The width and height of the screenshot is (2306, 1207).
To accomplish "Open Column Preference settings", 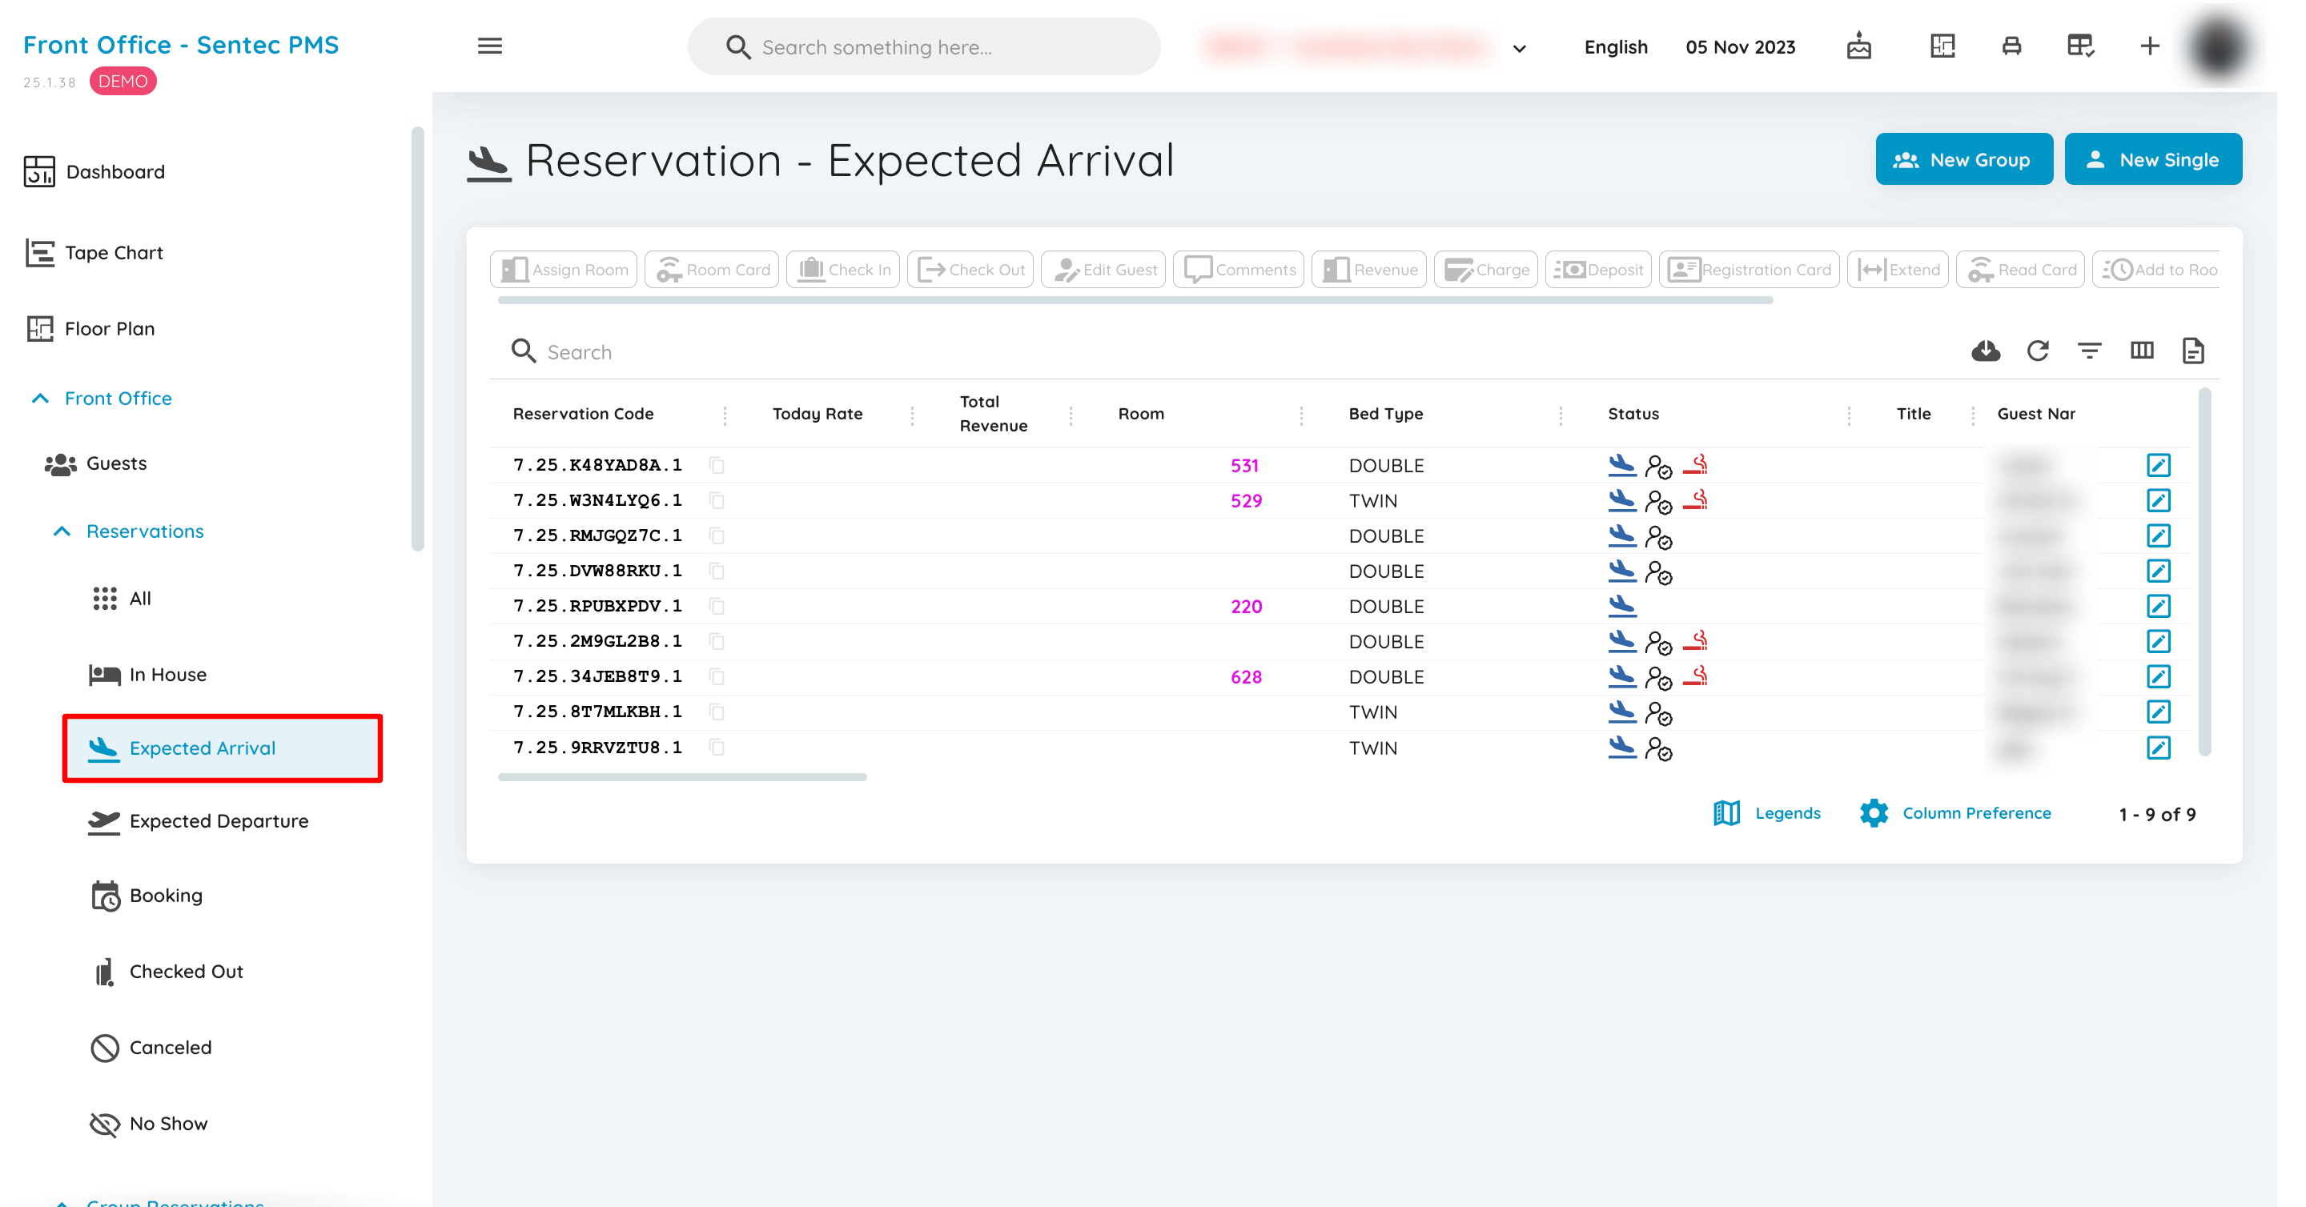I will coord(1955,813).
